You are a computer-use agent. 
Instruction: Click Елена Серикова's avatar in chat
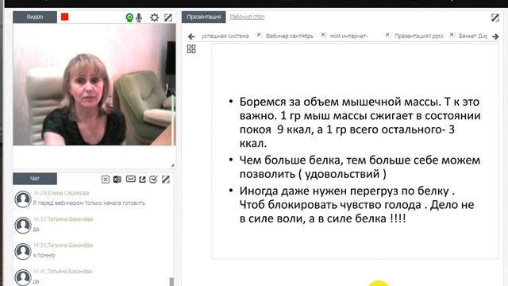pos(23,199)
